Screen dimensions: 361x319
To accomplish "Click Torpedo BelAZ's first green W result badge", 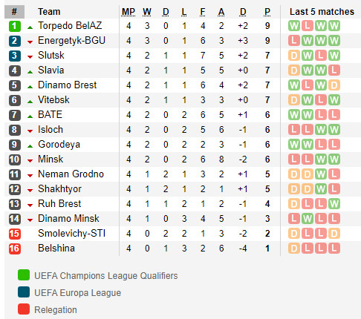I will (294, 26).
